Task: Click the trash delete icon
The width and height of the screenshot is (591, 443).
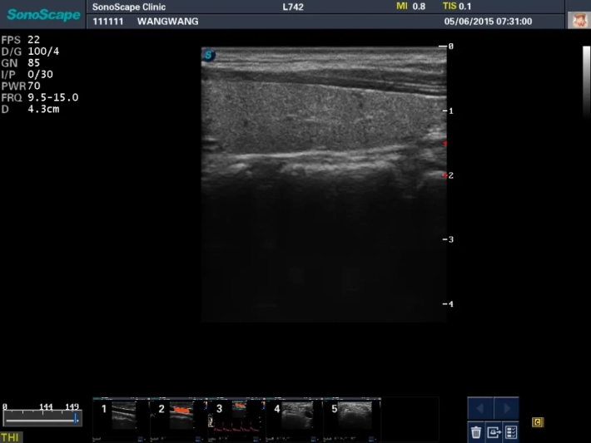Action: pos(475,431)
